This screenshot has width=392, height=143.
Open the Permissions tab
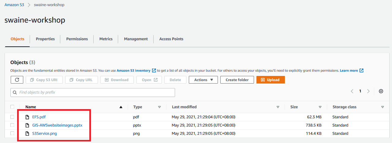click(x=77, y=39)
